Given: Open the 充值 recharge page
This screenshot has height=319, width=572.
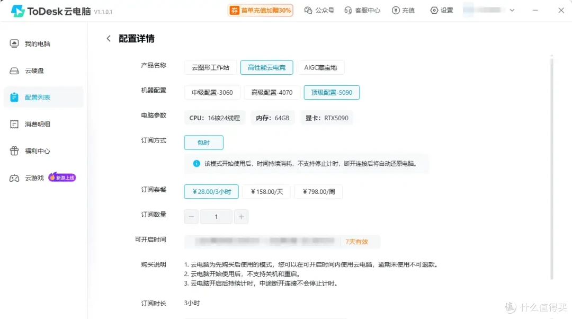Looking at the screenshot, I should [403, 10].
